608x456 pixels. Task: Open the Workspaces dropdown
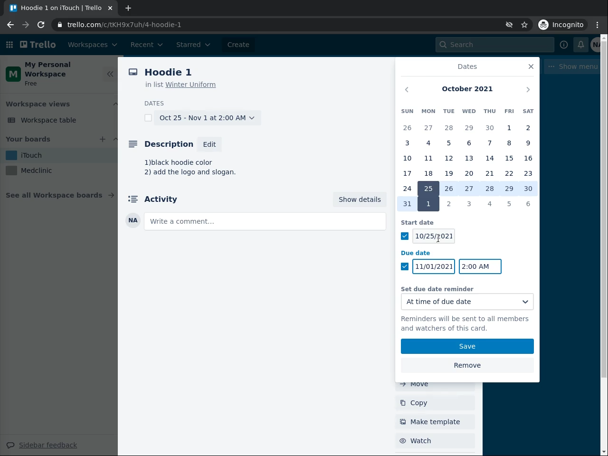tap(92, 45)
